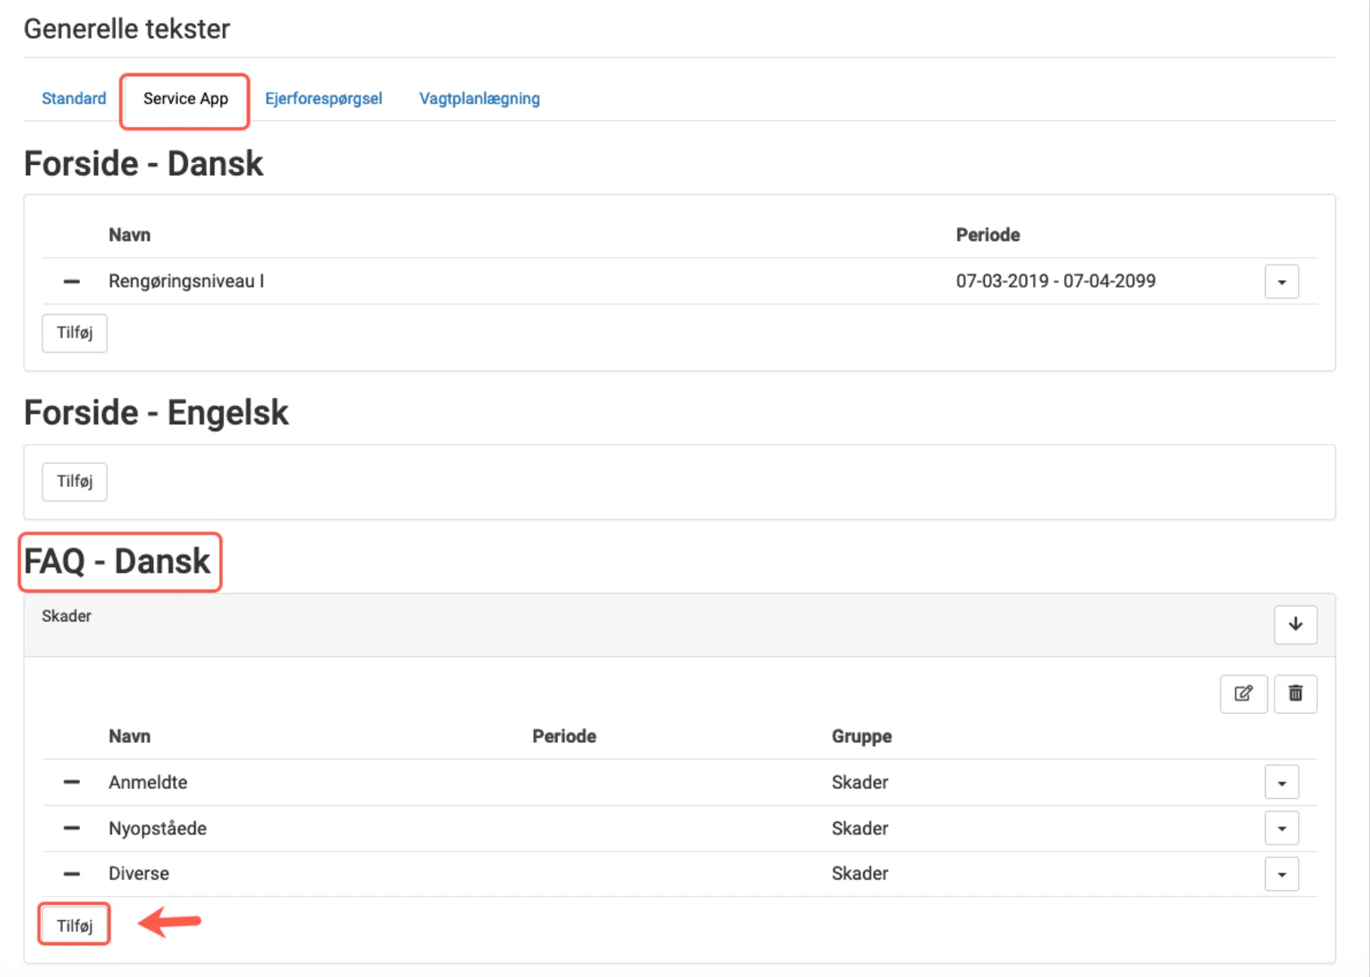Expand the Nyopståede row dropdown menu

point(1282,828)
